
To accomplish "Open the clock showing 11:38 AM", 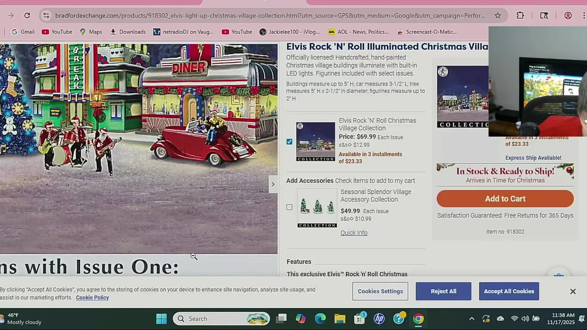I will (560, 319).
